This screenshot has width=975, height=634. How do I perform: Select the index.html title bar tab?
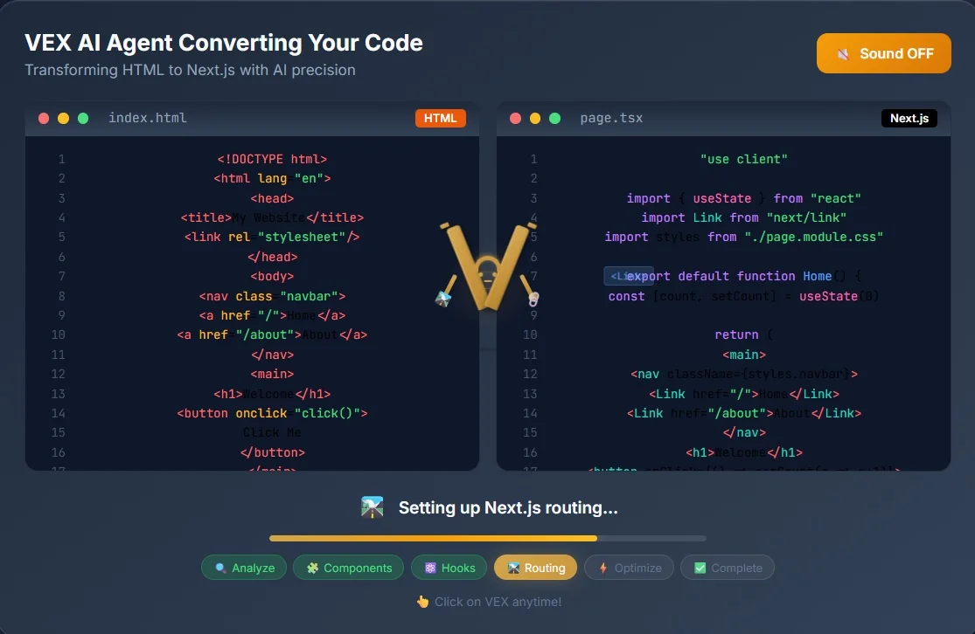tap(148, 118)
